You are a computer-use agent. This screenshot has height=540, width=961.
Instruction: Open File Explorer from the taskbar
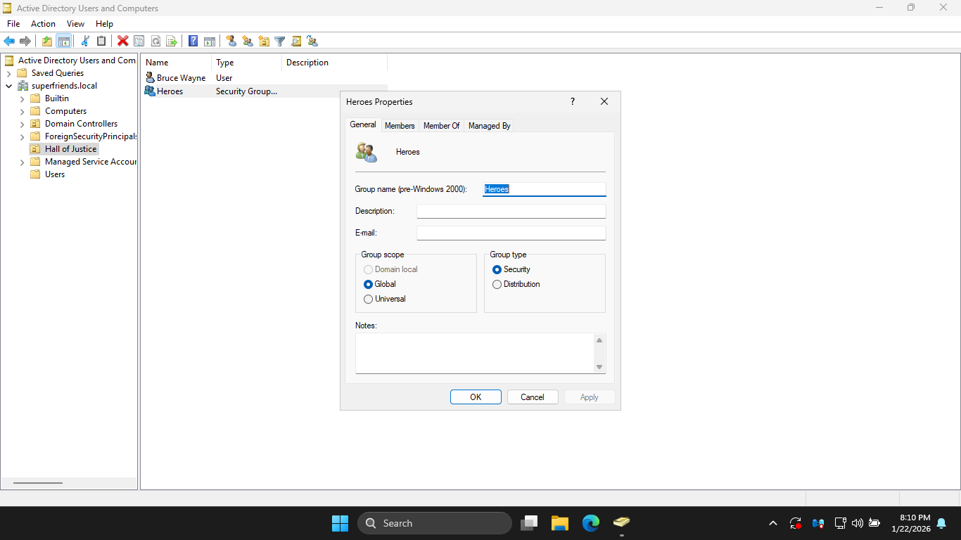[x=559, y=523]
